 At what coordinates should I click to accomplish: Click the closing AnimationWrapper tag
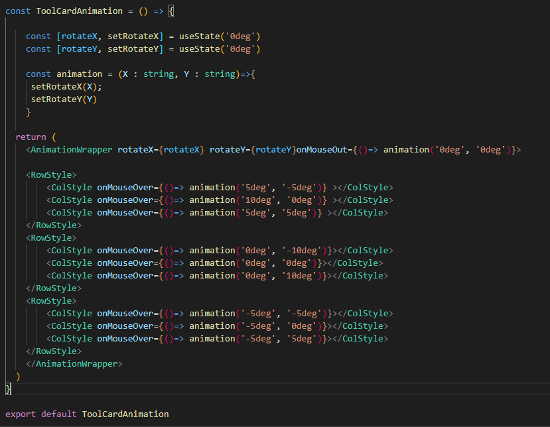[x=74, y=364]
